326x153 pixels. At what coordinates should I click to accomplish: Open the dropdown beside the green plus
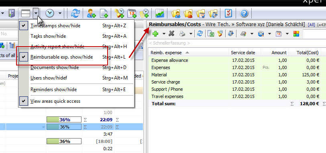point(164,34)
